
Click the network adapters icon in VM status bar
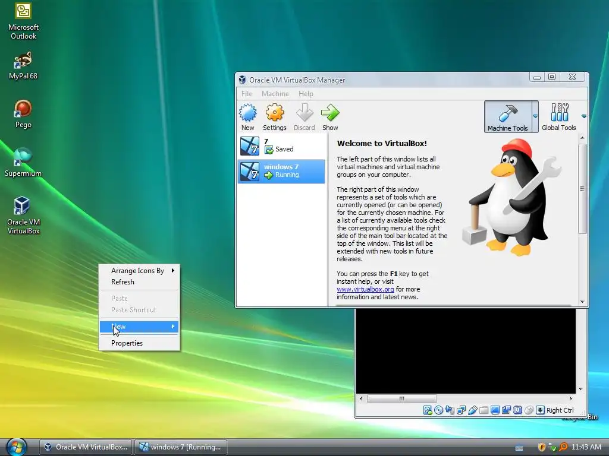tap(461, 410)
